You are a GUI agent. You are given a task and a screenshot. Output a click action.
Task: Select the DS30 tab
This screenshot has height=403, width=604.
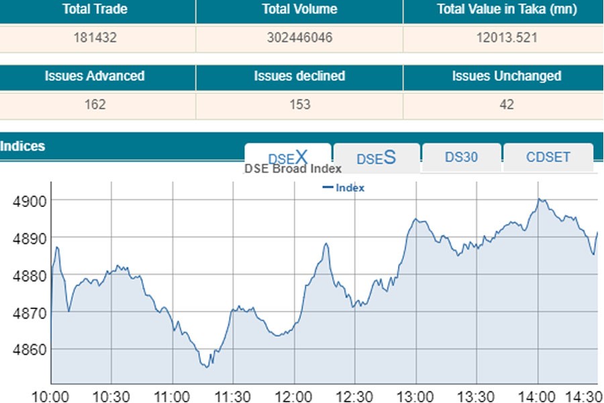click(461, 157)
